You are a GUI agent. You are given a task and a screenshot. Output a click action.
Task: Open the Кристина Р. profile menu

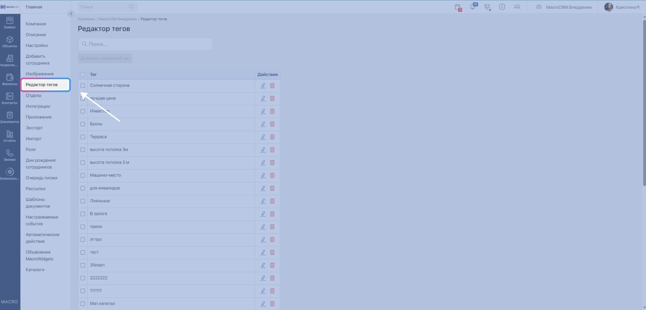pos(622,7)
